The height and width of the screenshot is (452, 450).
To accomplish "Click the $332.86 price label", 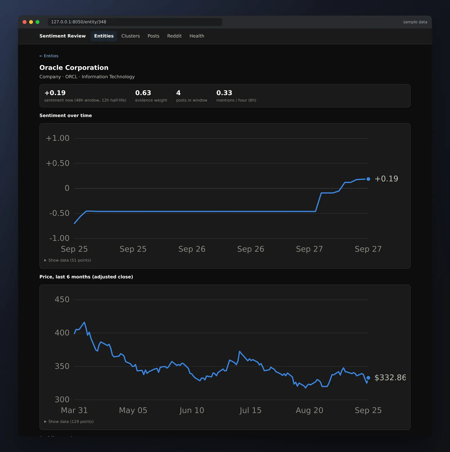I will 390,377.
